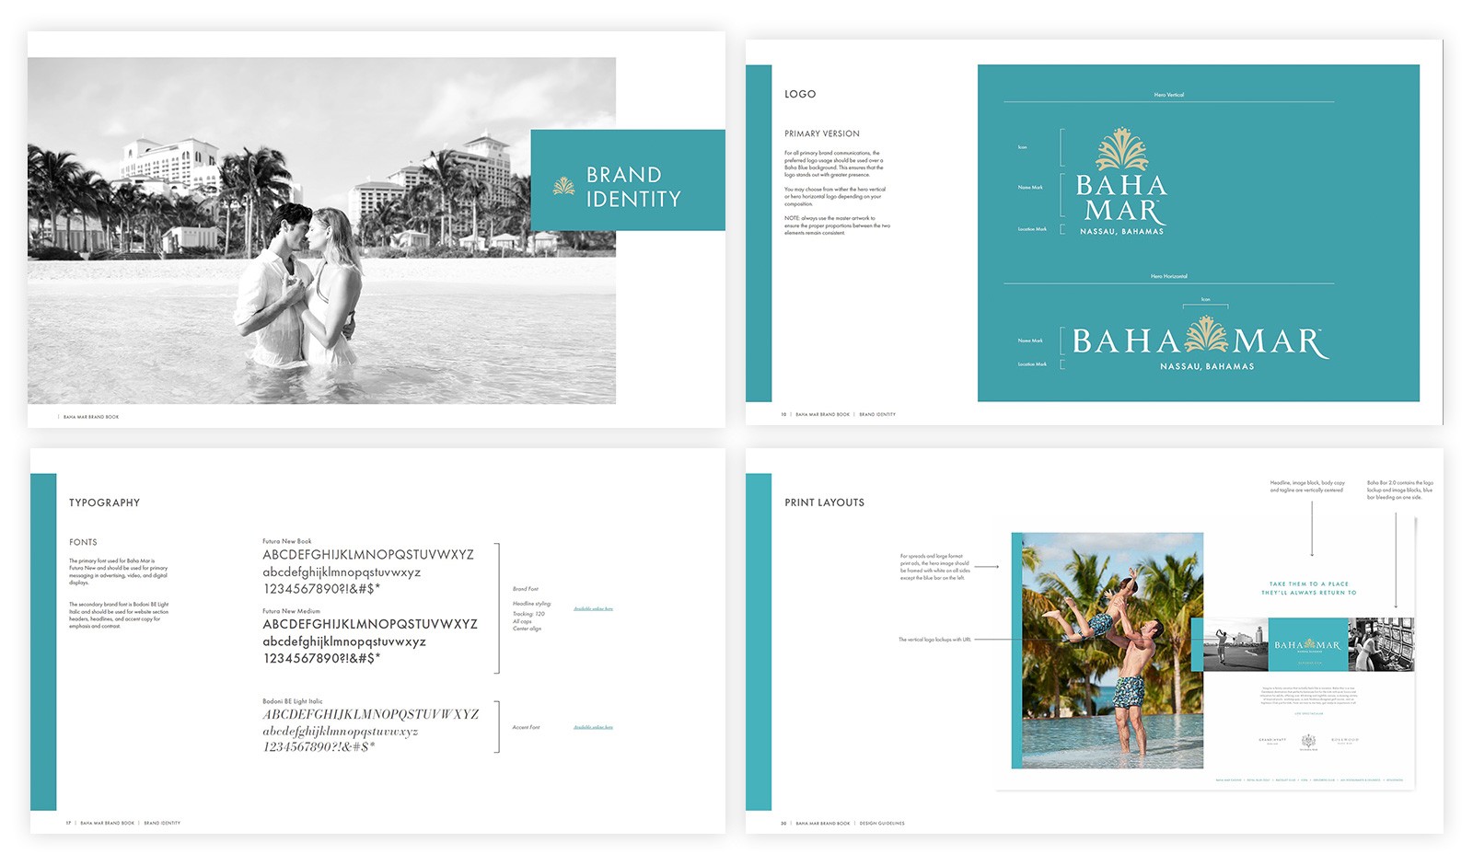Click the primary font description paragraph under FONTS
This screenshot has height=866, width=1473.
[x=119, y=572]
